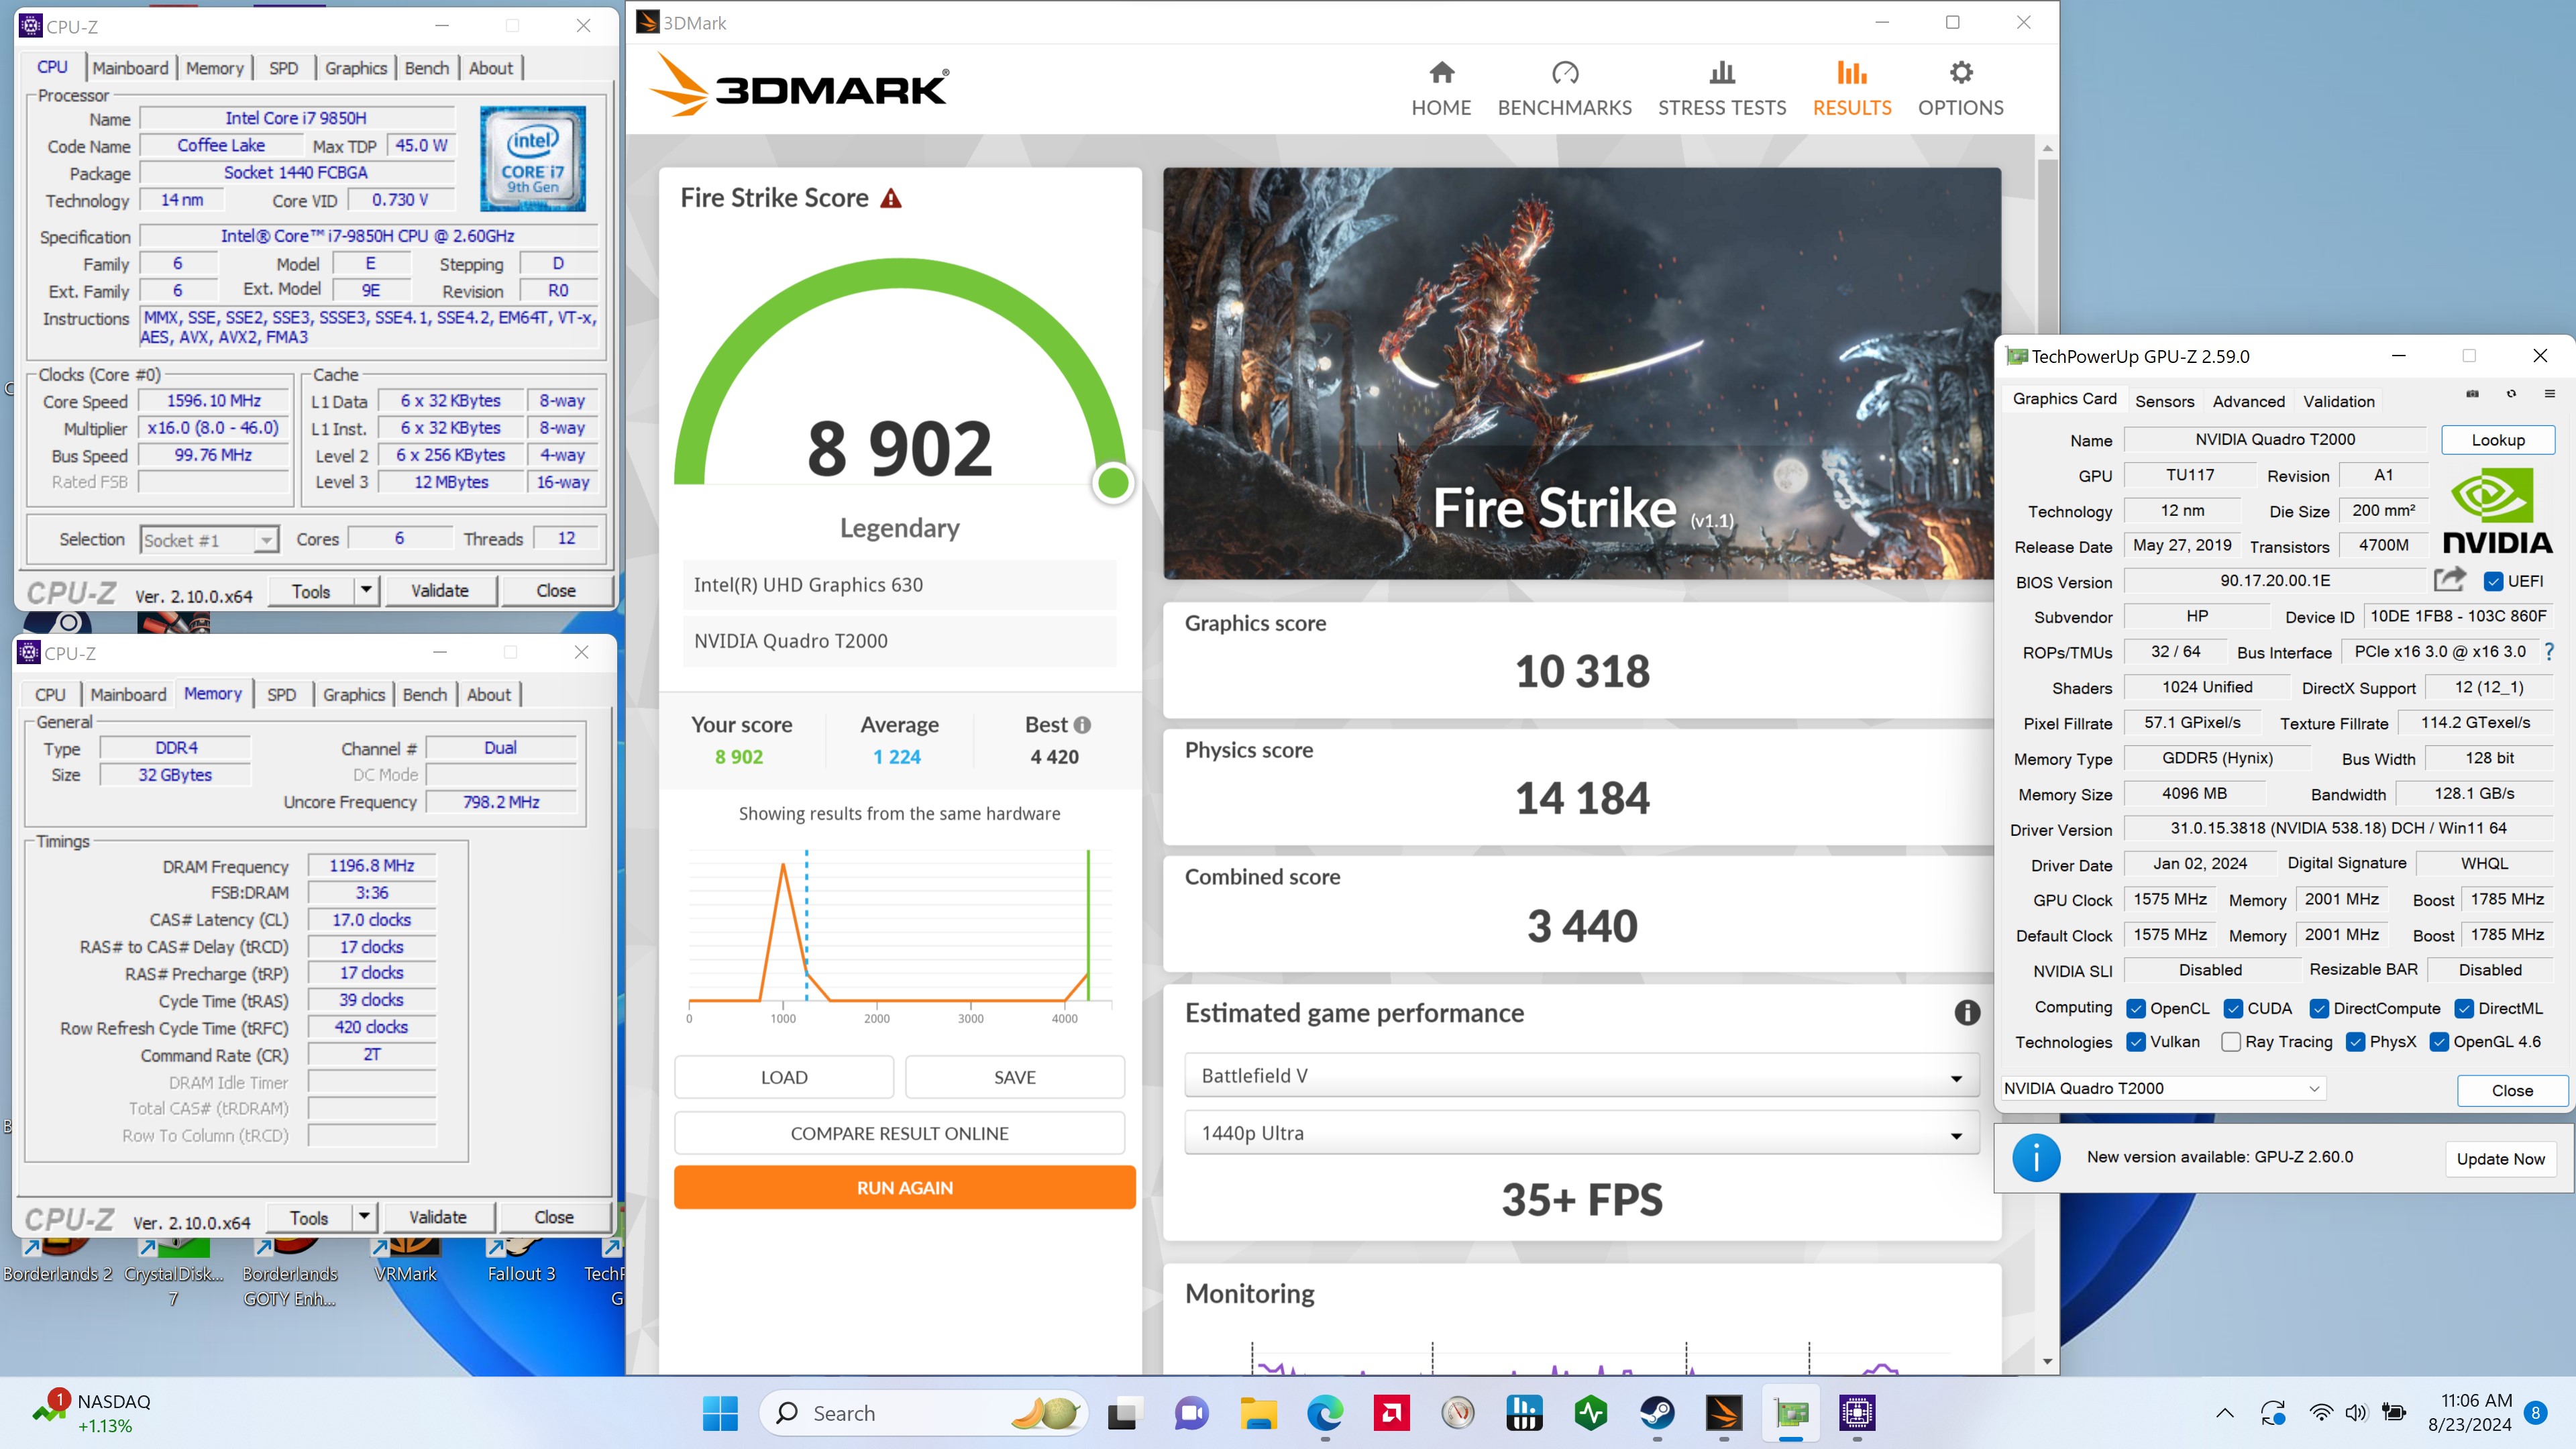Open Steam from the taskbar
The width and height of the screenshot is (2576, 1449).
click(x=1657, y=1413)
